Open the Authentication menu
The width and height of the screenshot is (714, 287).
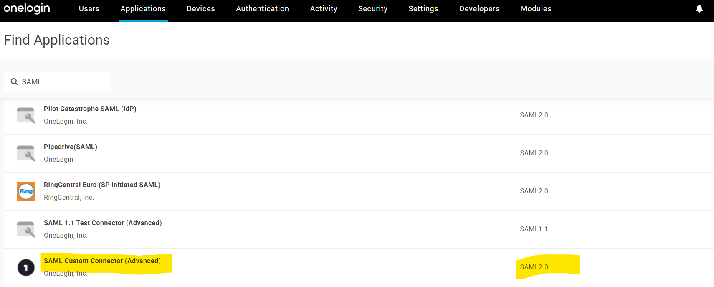coord(262,9)
